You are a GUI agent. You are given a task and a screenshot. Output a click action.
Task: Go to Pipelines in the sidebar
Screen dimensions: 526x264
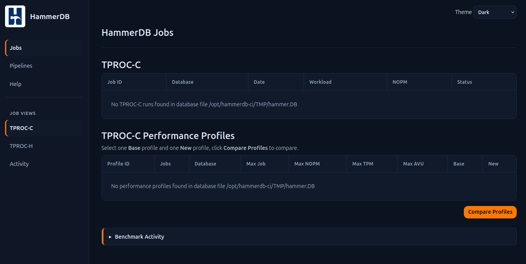44,66
